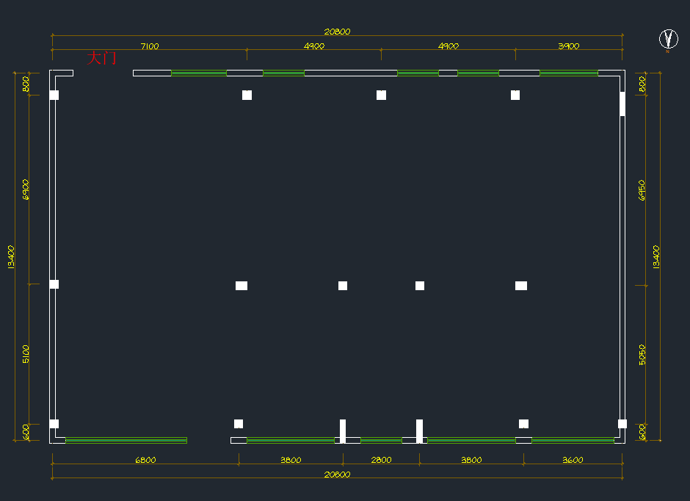Click the 6900 vertical dimension on left
690x501 pixels.
coord(26,189)
